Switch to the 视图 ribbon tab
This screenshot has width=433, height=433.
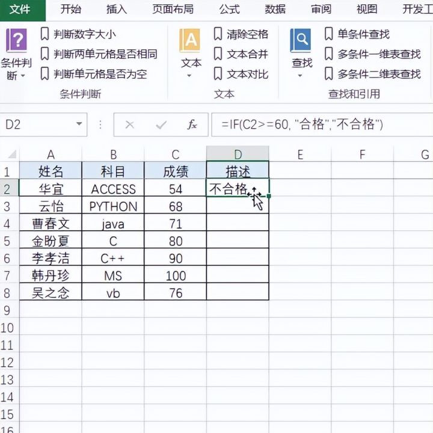pos(367,10)
